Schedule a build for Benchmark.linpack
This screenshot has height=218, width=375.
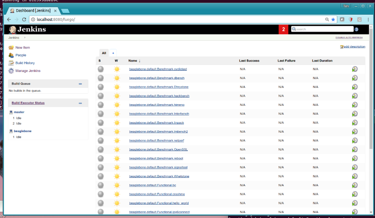tap(354, 123)
